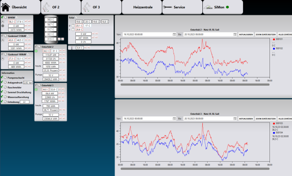Image resolution: width=292 pixels, height=176 pixels.
Task: Open calendar for Osterfeld 3 Bis date
Action: pyautogui.click(x=235, y=119)
